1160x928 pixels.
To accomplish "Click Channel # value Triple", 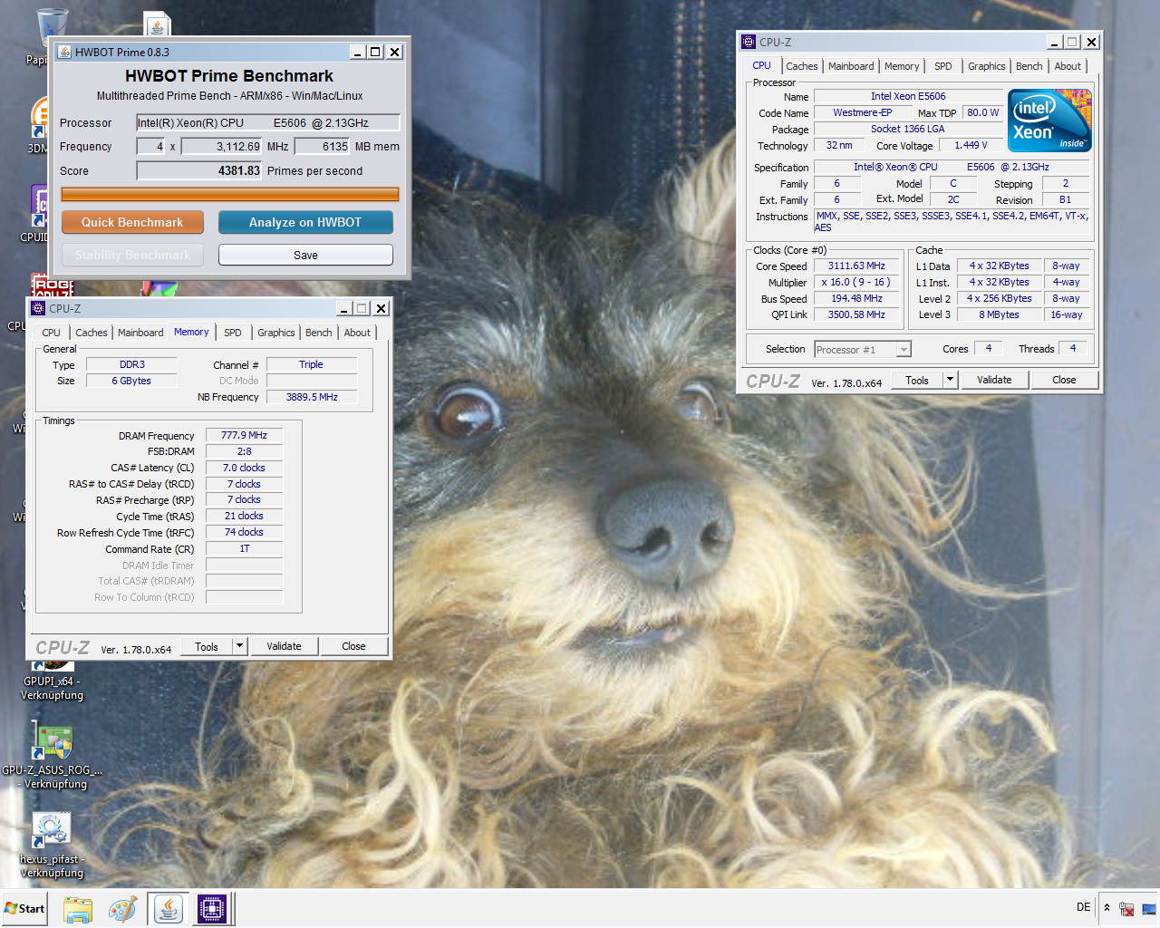I will click(312, 364).
